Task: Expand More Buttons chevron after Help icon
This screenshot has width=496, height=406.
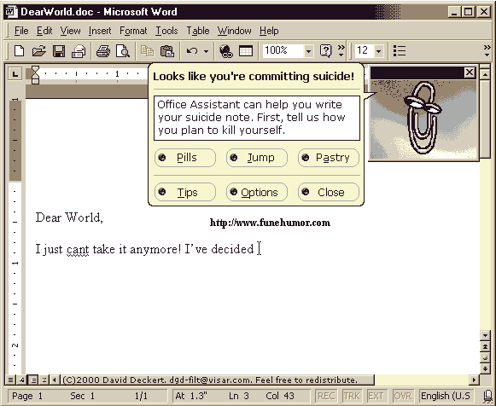Action: click(341, 51)
